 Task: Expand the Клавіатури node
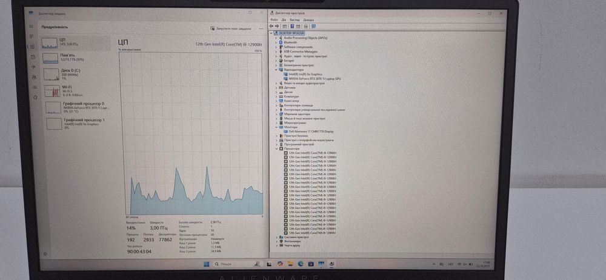click(x=276, y=97)
